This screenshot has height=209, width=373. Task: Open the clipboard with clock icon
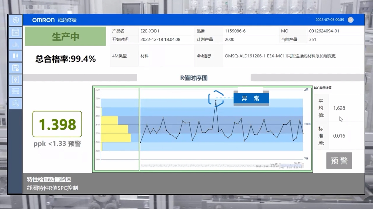point(16,68)
